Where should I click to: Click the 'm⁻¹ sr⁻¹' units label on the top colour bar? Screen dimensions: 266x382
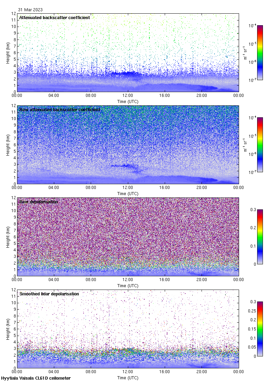point(245,53)
